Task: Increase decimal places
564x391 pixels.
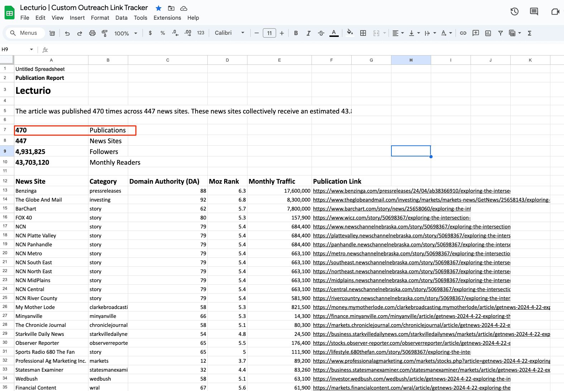Action: (188, 33)
